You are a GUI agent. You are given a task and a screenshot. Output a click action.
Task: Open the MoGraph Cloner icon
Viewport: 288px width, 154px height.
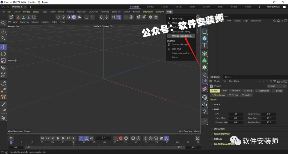point(205,60)
